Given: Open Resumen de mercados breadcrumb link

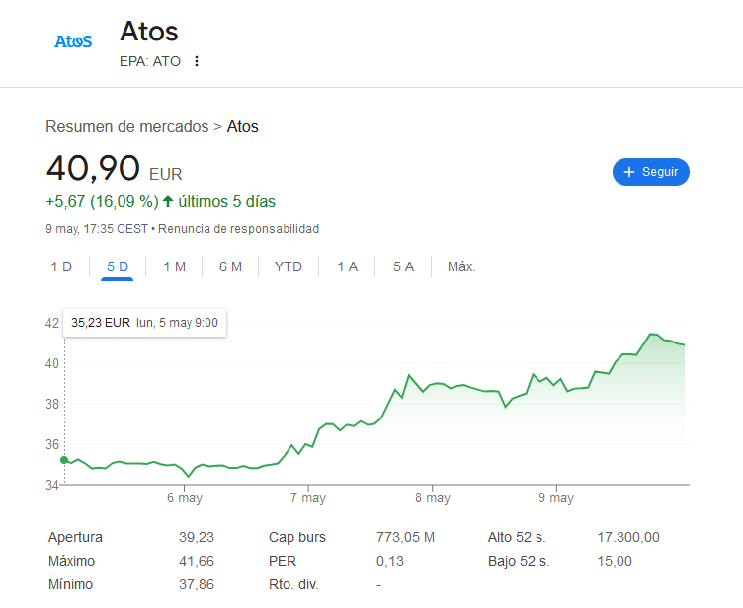Looking at the screenshot, I should [x=127, y=127].
